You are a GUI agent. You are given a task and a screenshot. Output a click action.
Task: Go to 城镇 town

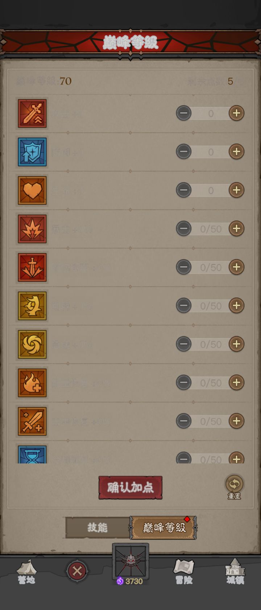(235, 572)
